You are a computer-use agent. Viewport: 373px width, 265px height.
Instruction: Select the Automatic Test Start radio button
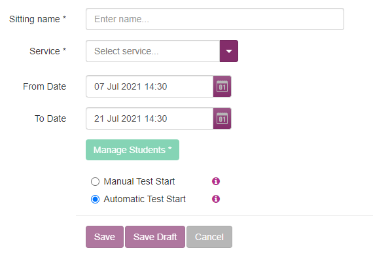click(x=95, y=199)
